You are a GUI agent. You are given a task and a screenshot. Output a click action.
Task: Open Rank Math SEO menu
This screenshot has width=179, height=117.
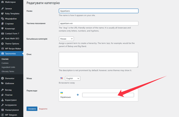(x=11, y=38)
